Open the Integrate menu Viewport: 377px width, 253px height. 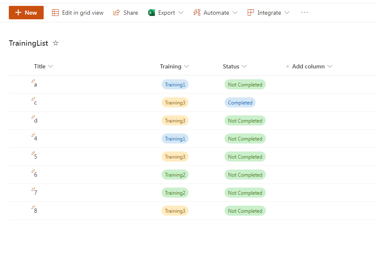tap(268, 13)
